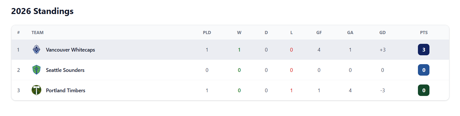Click Vancouver's +3 goal difference value

[382, 50]
